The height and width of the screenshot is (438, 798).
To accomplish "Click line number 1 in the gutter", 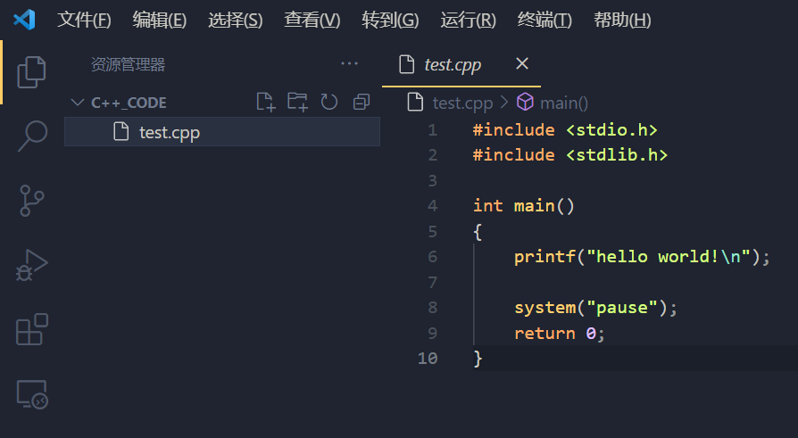I will (x=433, y=129).
